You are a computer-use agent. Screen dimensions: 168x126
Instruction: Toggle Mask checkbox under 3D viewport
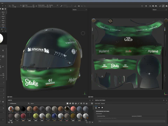pyautogui.click(x=8, y=97)
